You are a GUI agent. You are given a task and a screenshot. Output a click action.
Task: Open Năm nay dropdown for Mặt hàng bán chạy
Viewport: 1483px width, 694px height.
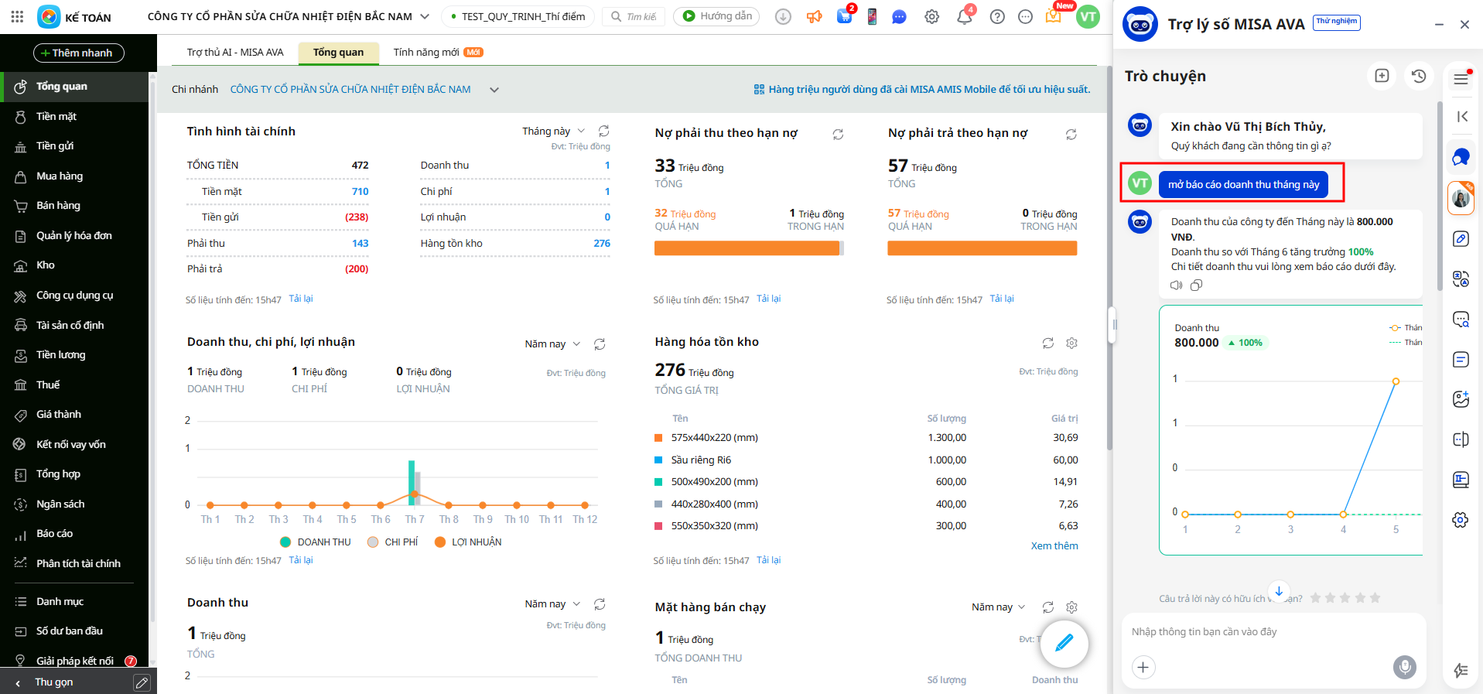tap(998, 607)
